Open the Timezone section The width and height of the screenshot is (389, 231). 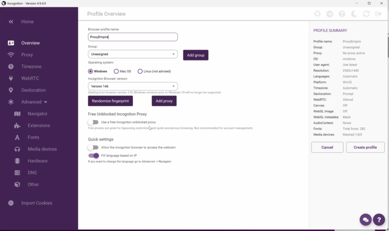click(x=31, y=66)
